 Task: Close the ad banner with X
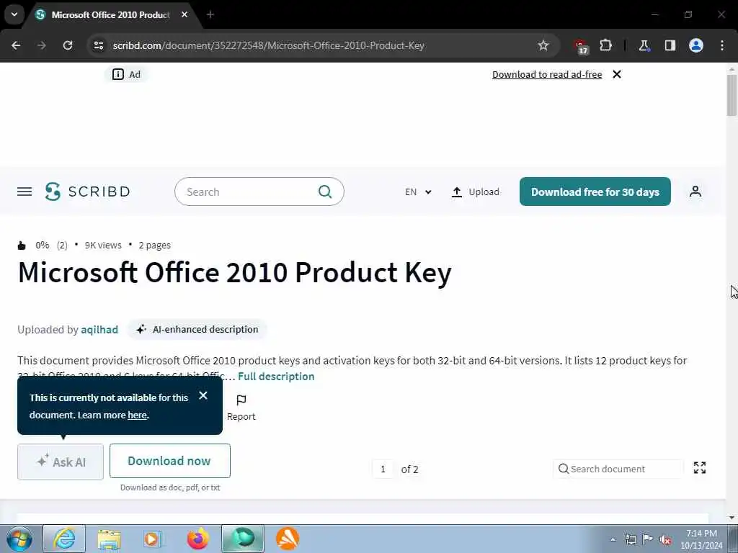click(x=617, y=74)
